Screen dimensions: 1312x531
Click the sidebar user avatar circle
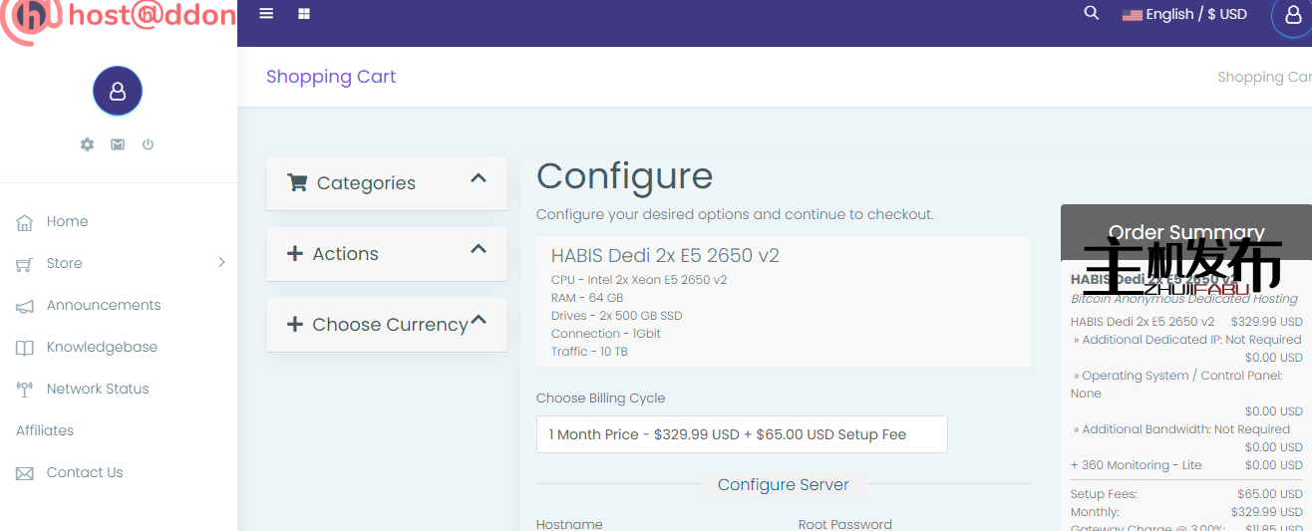coord(118,92)
